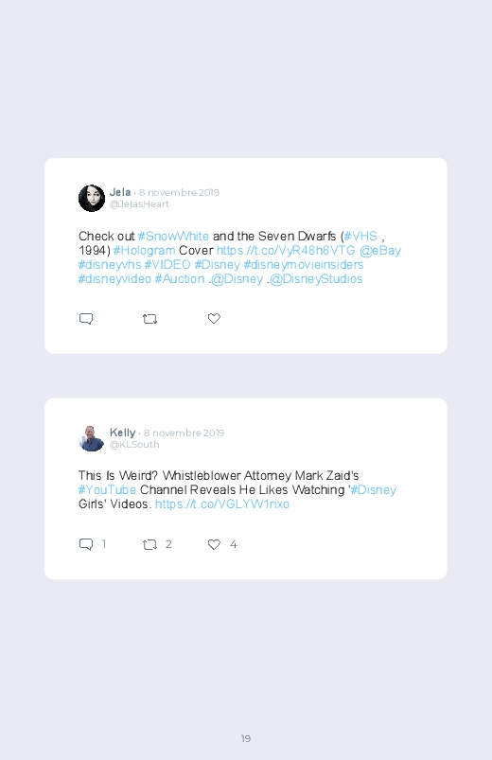Open Kelly's profile avatar
Screen dimensions: 492x760
tap(92, 438)
